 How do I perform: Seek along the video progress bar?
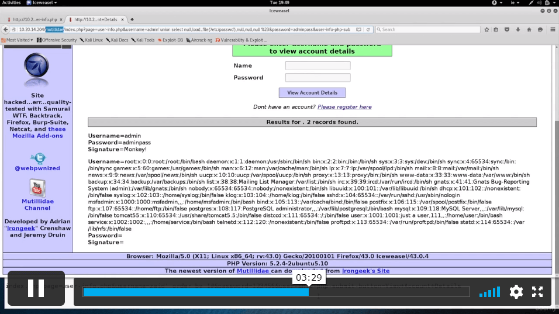[277, 292]
